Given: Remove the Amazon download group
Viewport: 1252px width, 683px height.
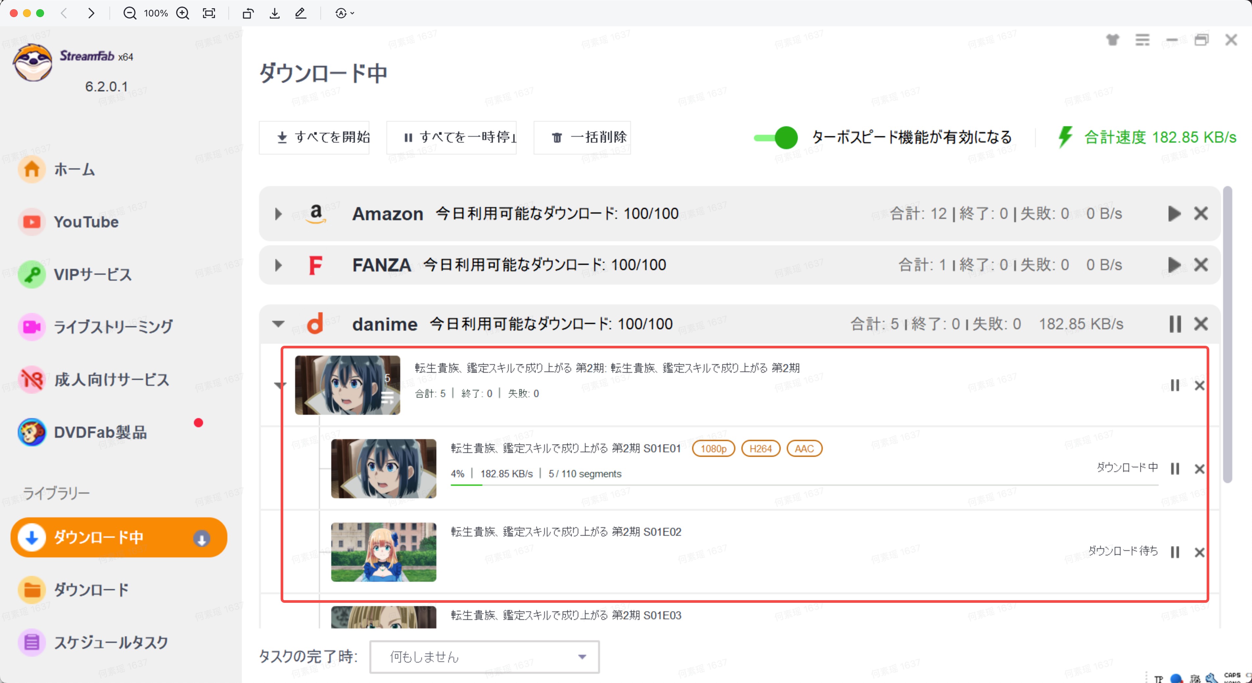Looking at the screenshot, I should pos(1200,213).
